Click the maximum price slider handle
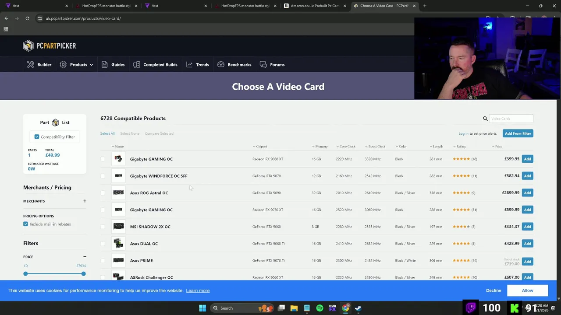Image resolution: width=561 pixels, height=315 pixels. [83, 273]
